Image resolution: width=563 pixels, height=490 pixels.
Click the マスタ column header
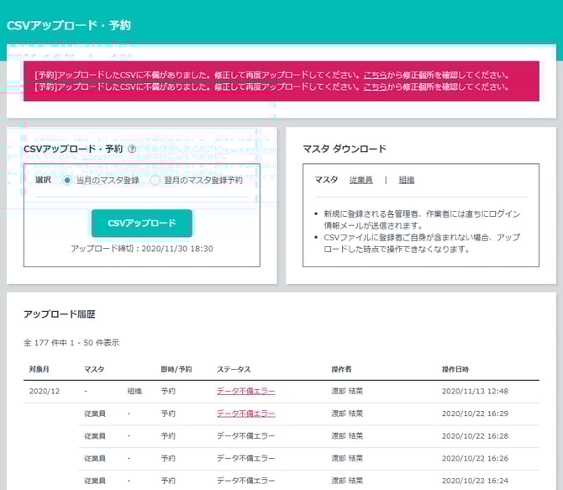(x=94, y=369)
